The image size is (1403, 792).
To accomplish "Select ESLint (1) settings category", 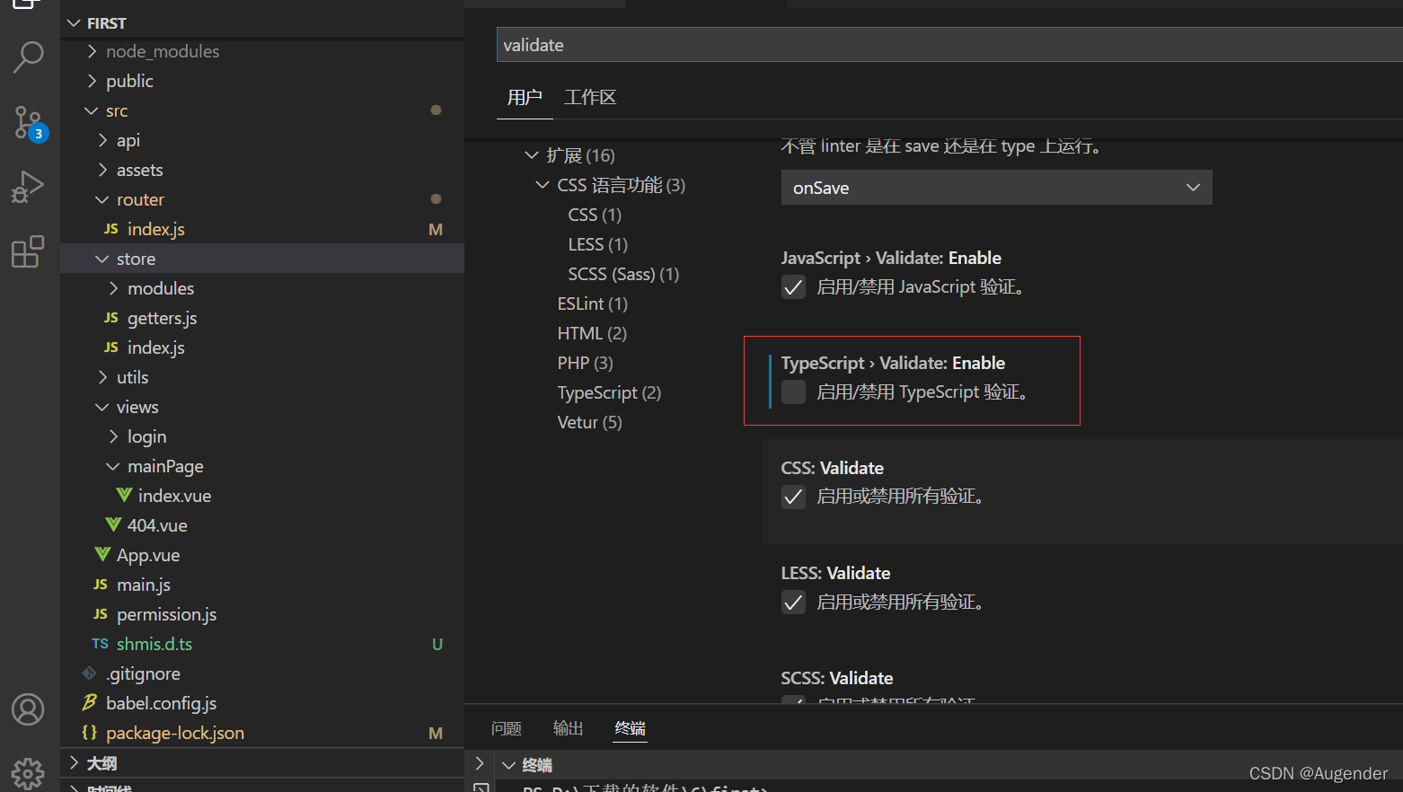I will (x=593, y=304).
